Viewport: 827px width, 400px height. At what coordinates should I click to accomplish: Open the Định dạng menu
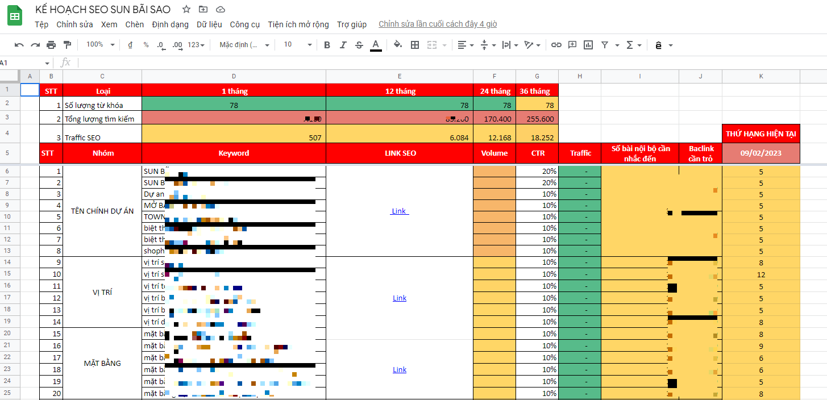[170, 24]
